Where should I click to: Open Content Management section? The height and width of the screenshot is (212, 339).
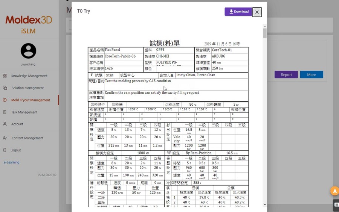(x=27, y=138)
